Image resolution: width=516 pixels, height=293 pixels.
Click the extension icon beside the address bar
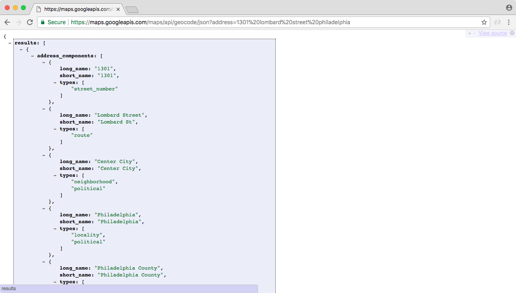tap(497, 22)
